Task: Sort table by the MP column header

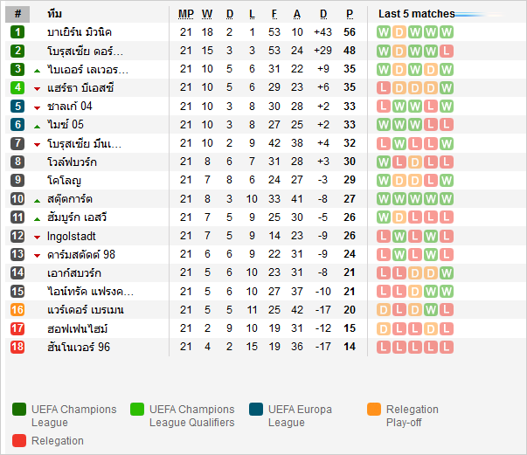Action: click(185, 14)
